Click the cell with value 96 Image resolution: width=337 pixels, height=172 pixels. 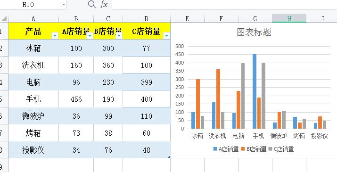pos(76,82)
